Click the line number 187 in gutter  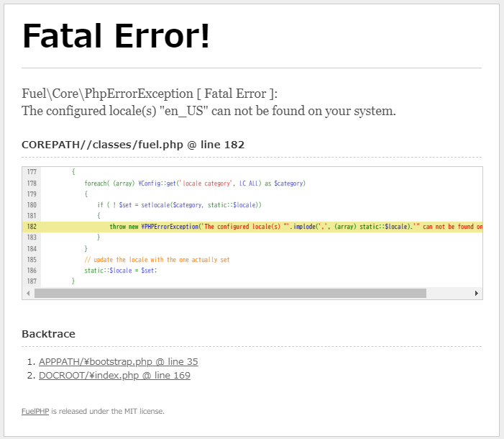coord(32,281)
